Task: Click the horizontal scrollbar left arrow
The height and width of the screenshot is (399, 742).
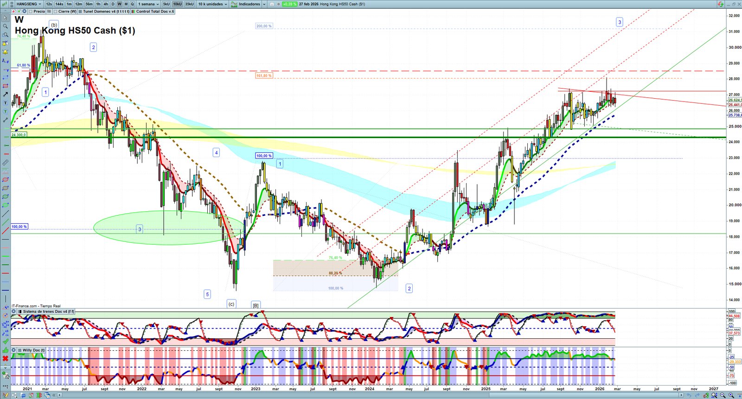Action: coord(60,395)
